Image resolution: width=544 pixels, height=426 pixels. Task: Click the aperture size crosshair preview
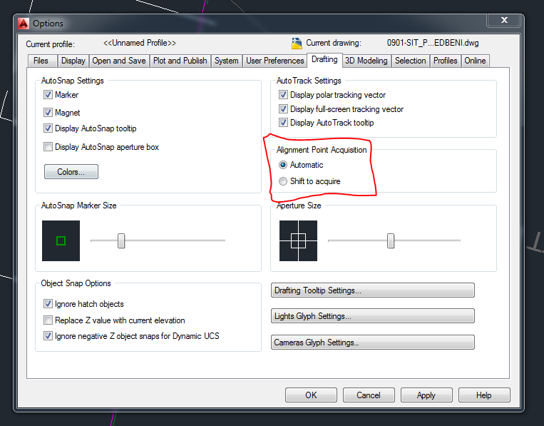[x=298, y=240]
